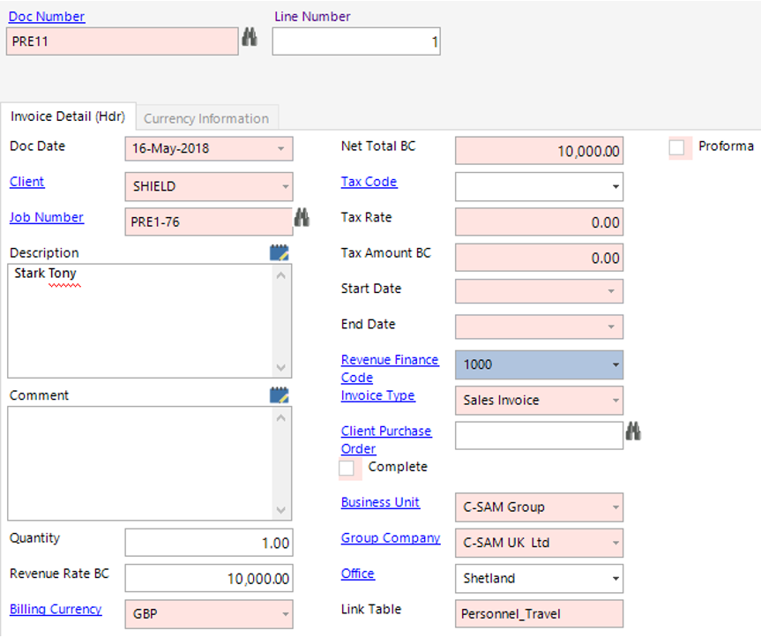Click the Business Unit link

(380, 502)
